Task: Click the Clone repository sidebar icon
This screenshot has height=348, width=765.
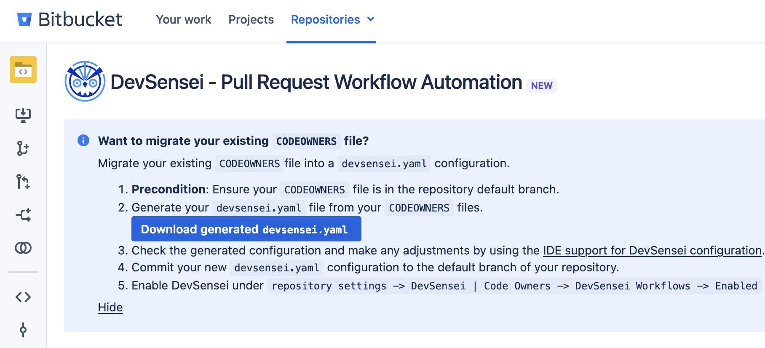Action: pyautogui.click(x=23, y=115)
